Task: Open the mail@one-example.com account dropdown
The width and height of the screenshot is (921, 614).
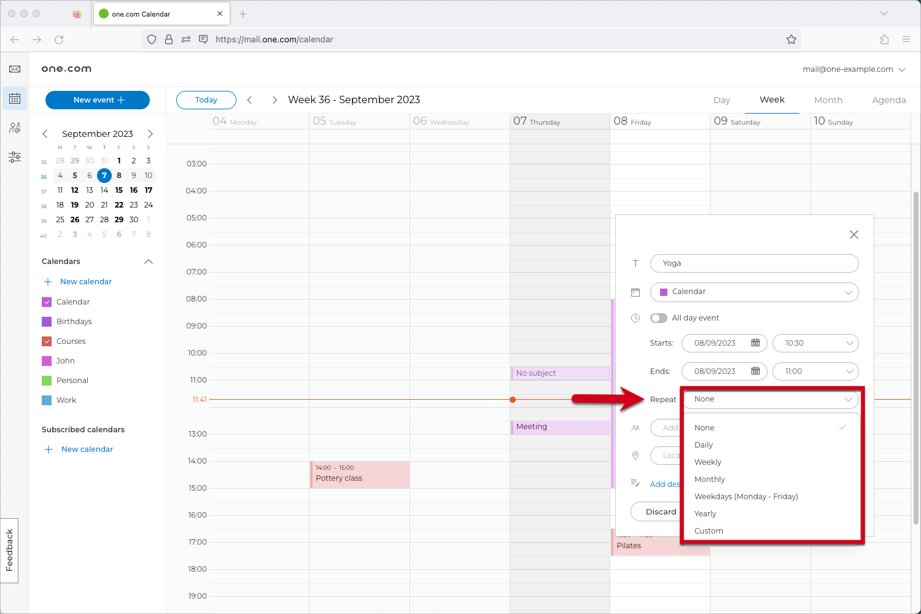Action: coord(853,69)
